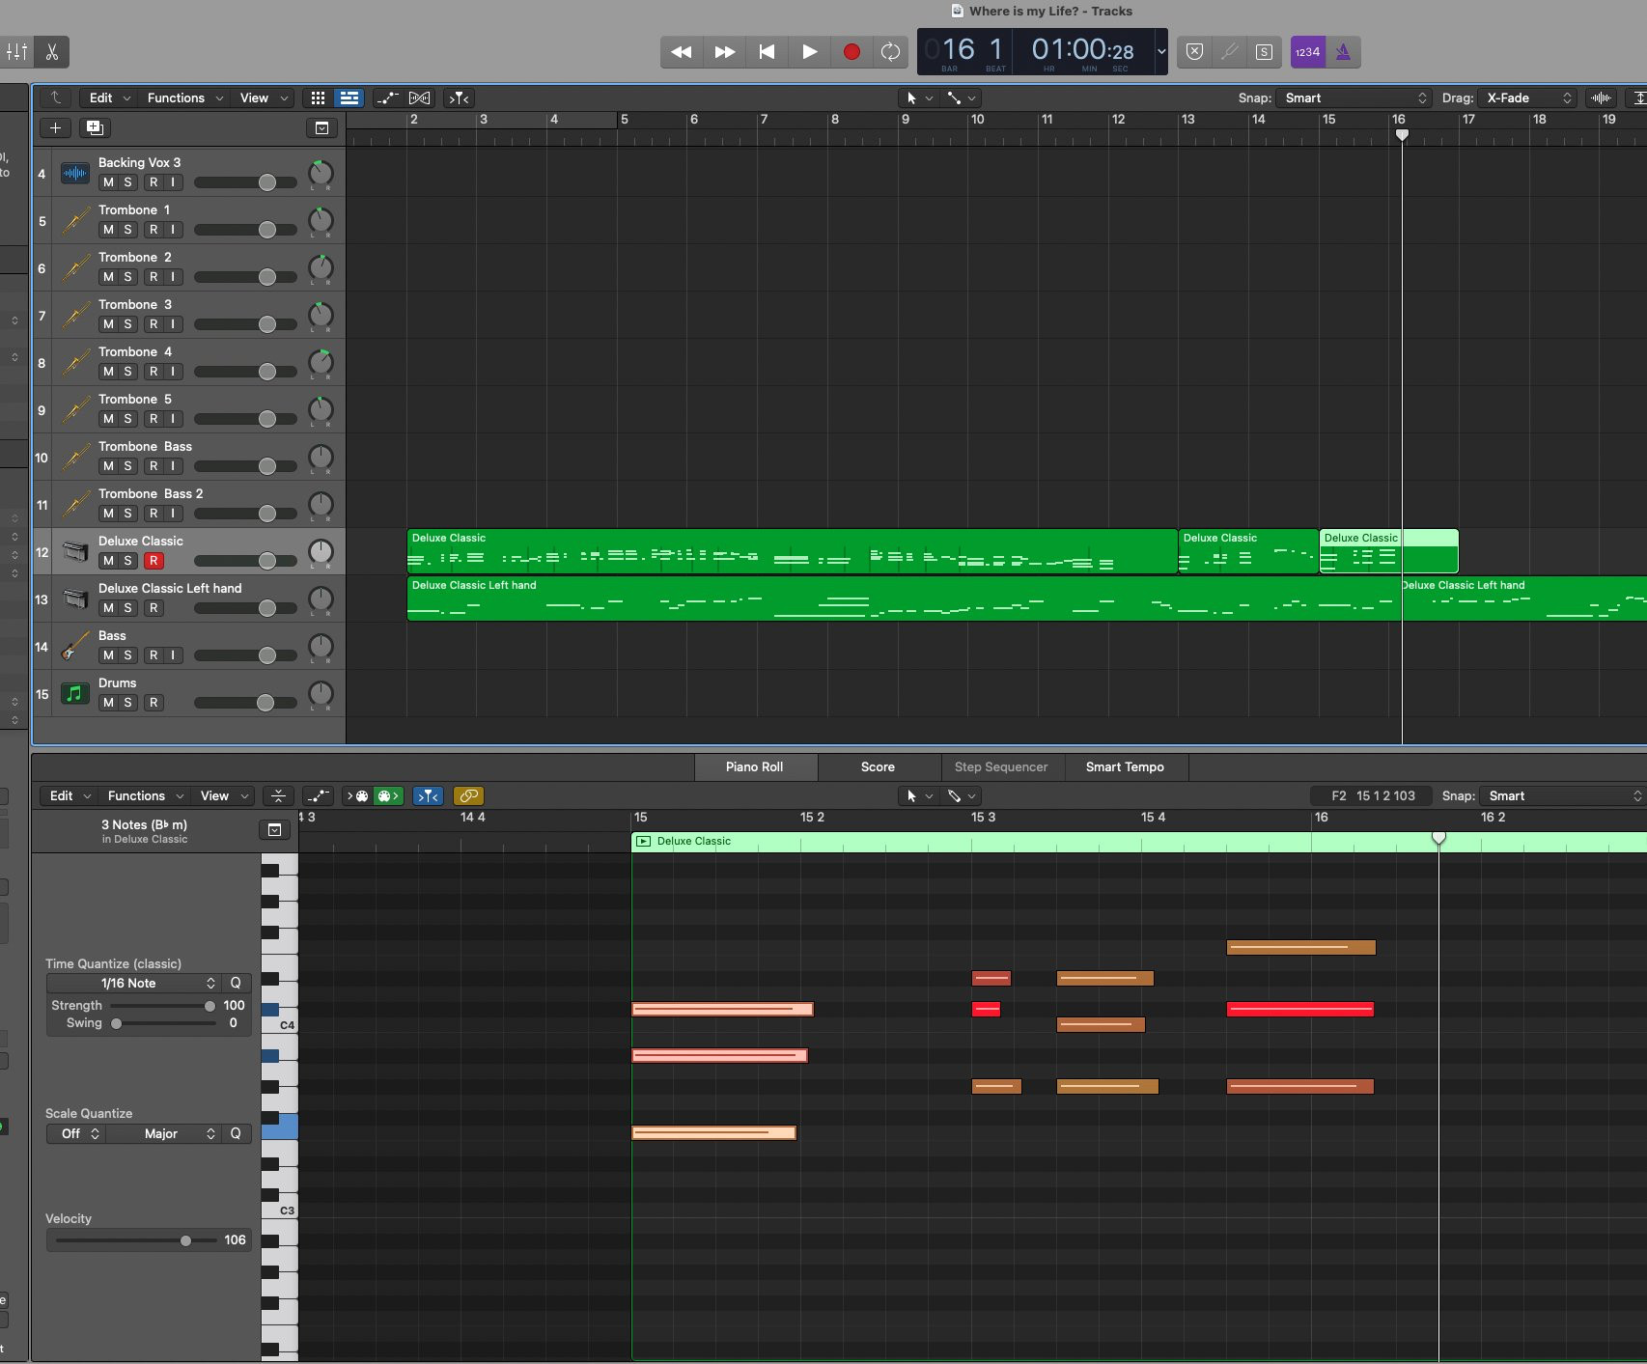Image resolution: width=1647 pixels, height=1364 pixels.
Task: Open the Piano Roll Functions menu
Action: coord(145,795)
